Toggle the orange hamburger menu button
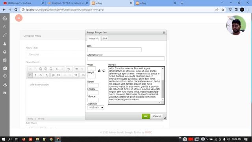The image size is (252, 142). point(19,18)
